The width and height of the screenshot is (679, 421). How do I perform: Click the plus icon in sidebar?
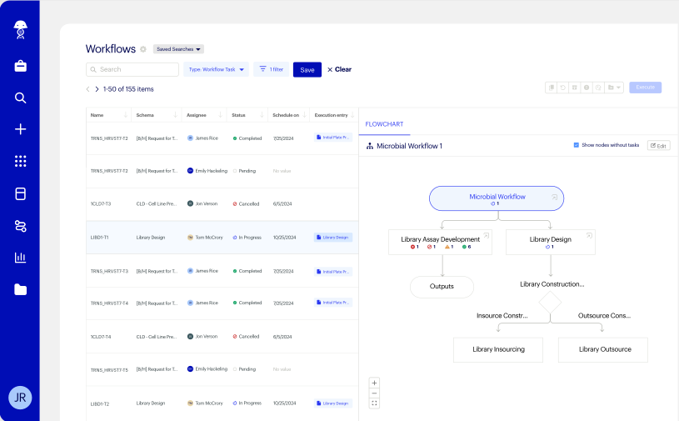(x=21, y=129)
